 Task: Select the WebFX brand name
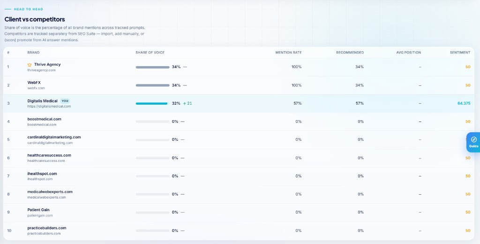34,83
